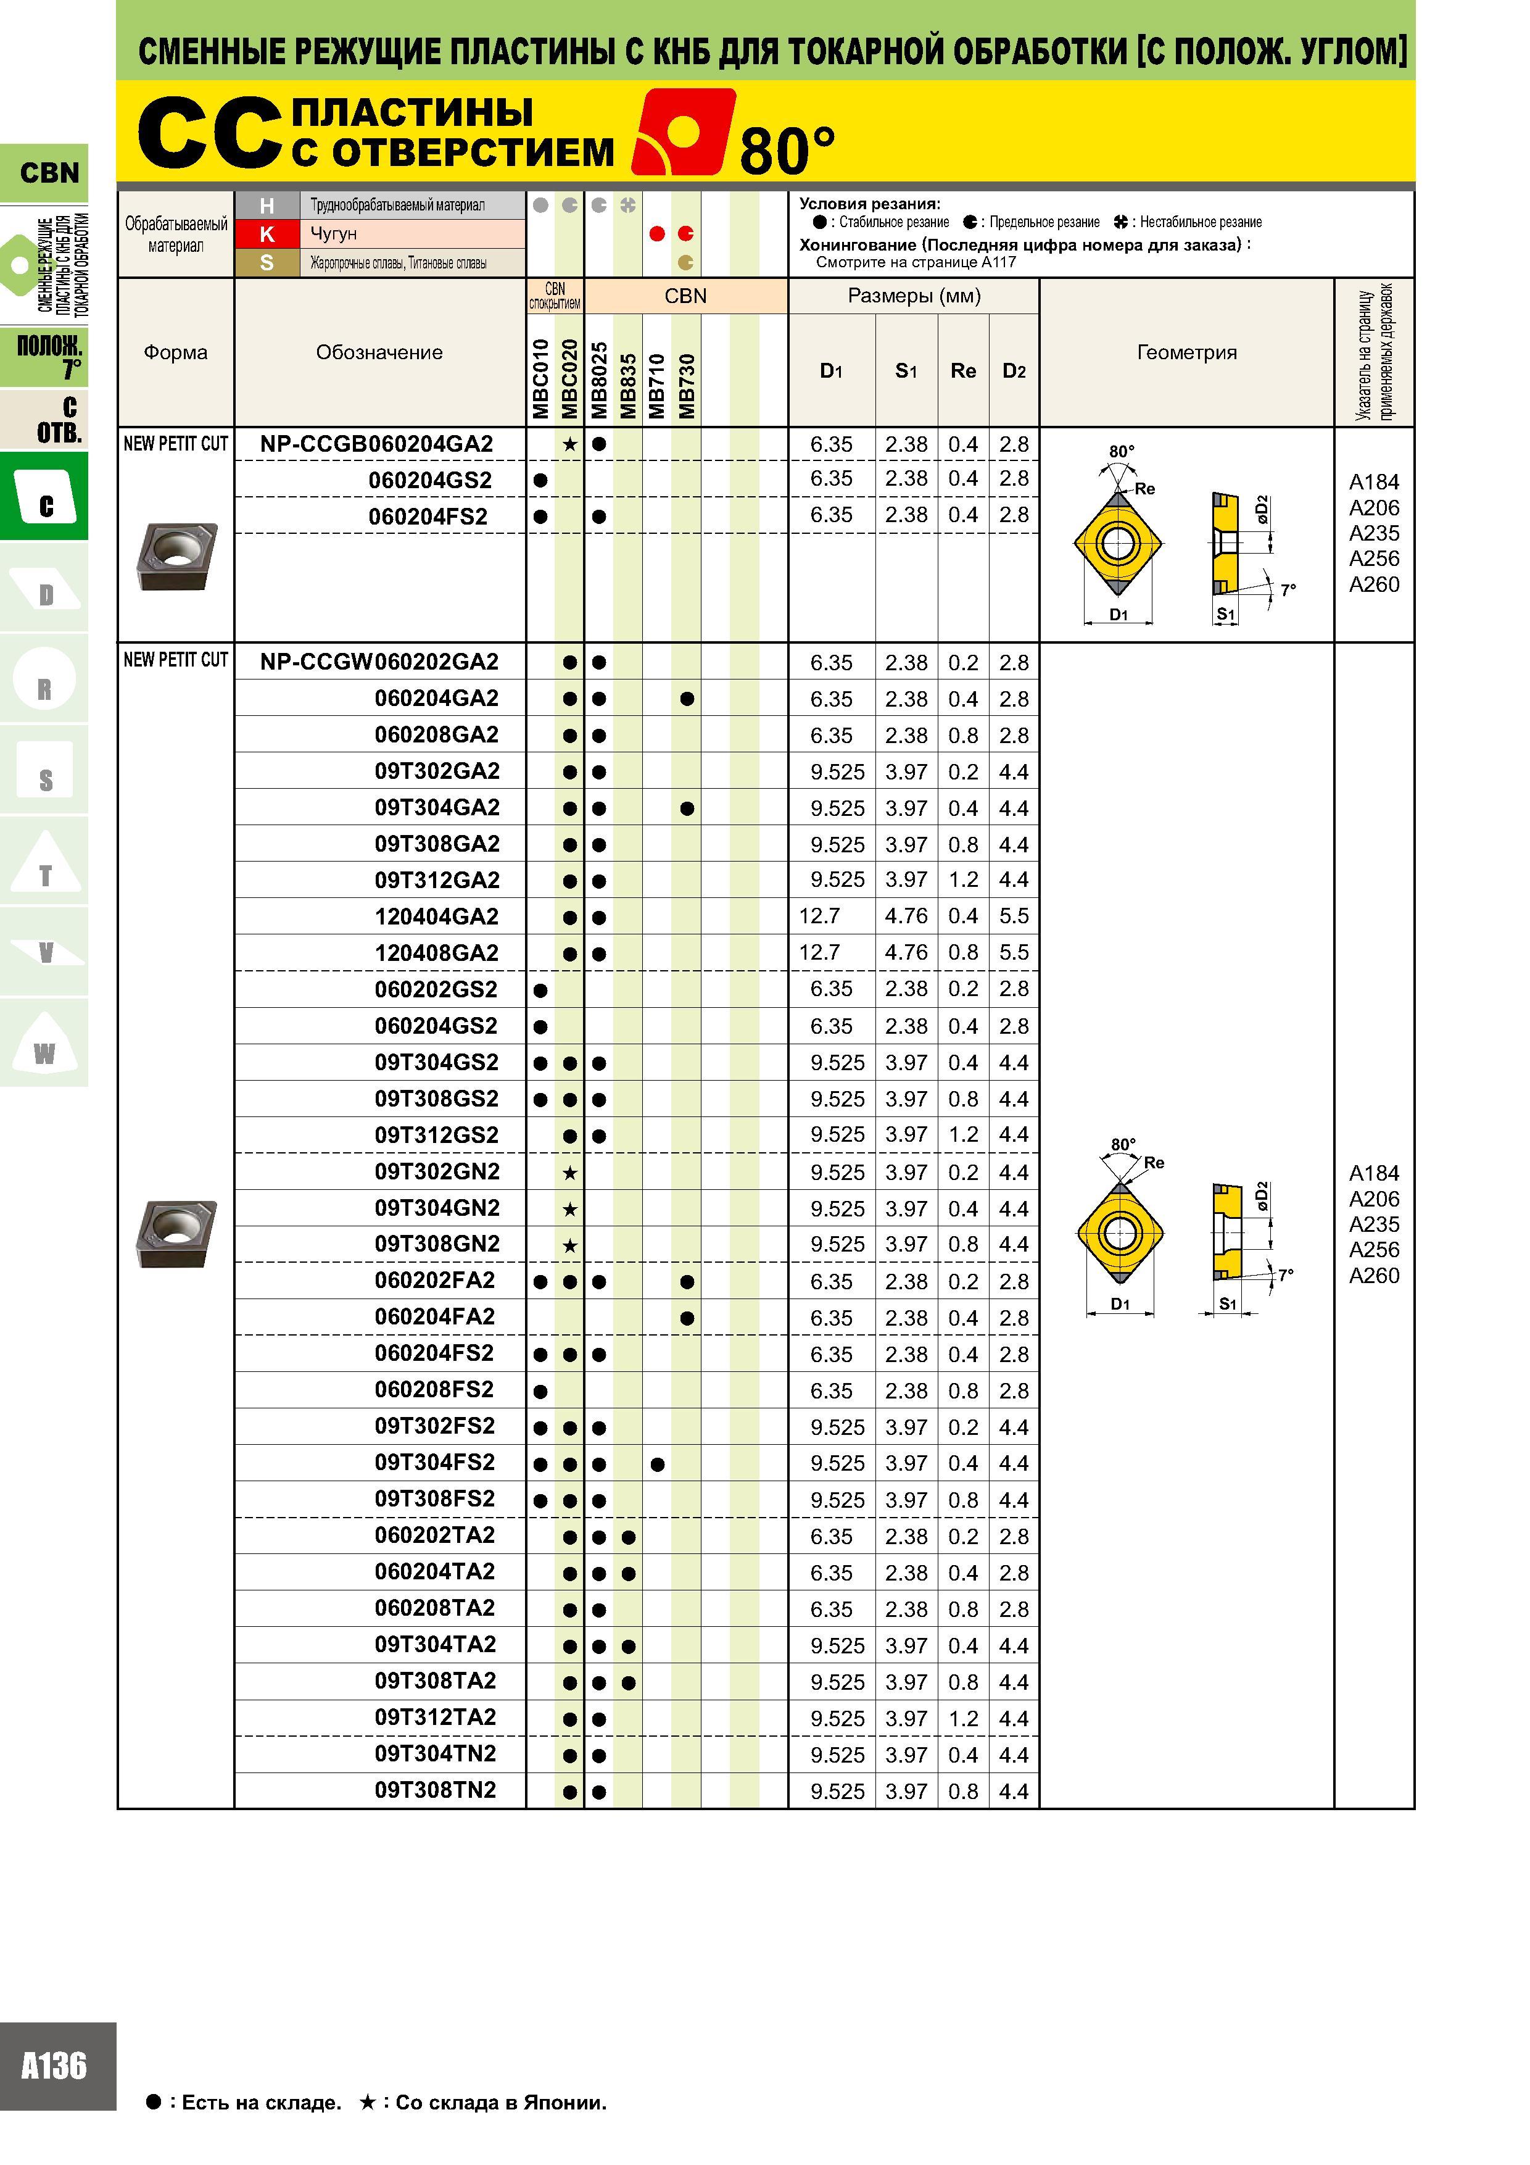Select designation 09T308TN2

click(436, 1790)
